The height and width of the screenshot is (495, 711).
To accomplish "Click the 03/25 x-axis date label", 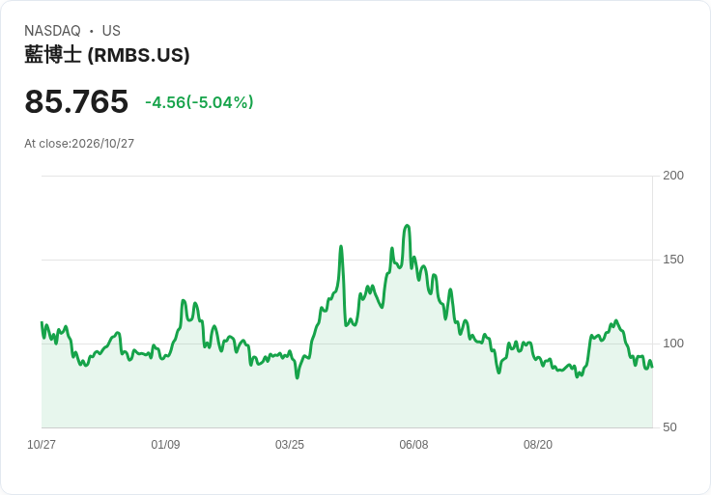I will 290,444.
